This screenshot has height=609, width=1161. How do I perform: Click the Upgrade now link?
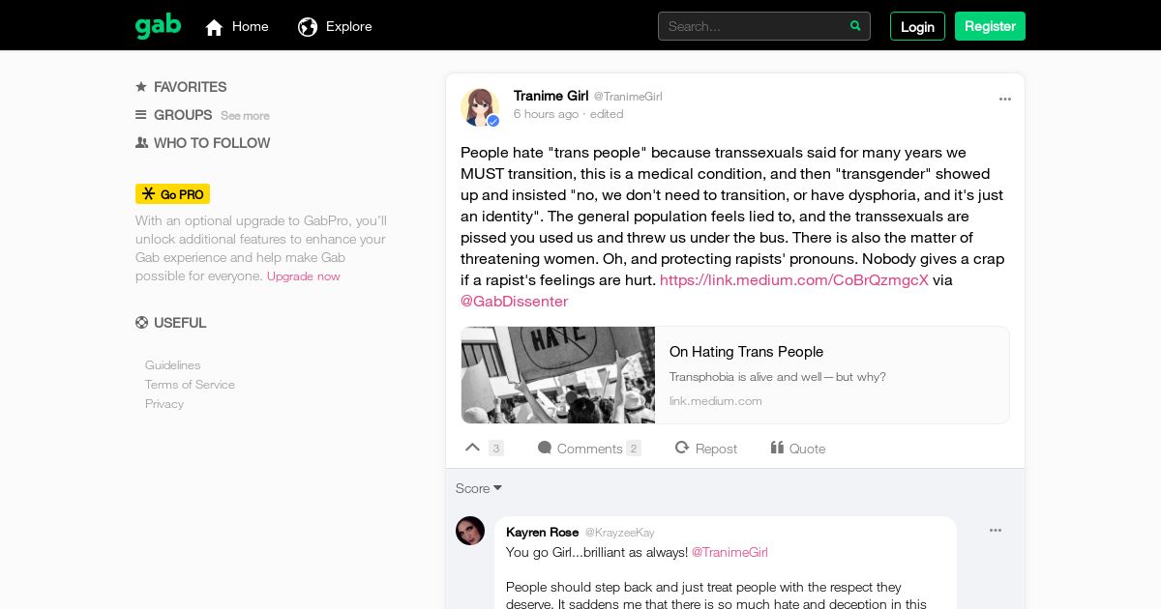[304, 276]
